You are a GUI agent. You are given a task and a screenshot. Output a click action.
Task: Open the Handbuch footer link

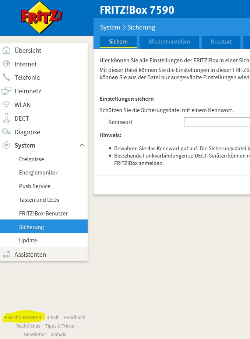click(x=74, y=317)
